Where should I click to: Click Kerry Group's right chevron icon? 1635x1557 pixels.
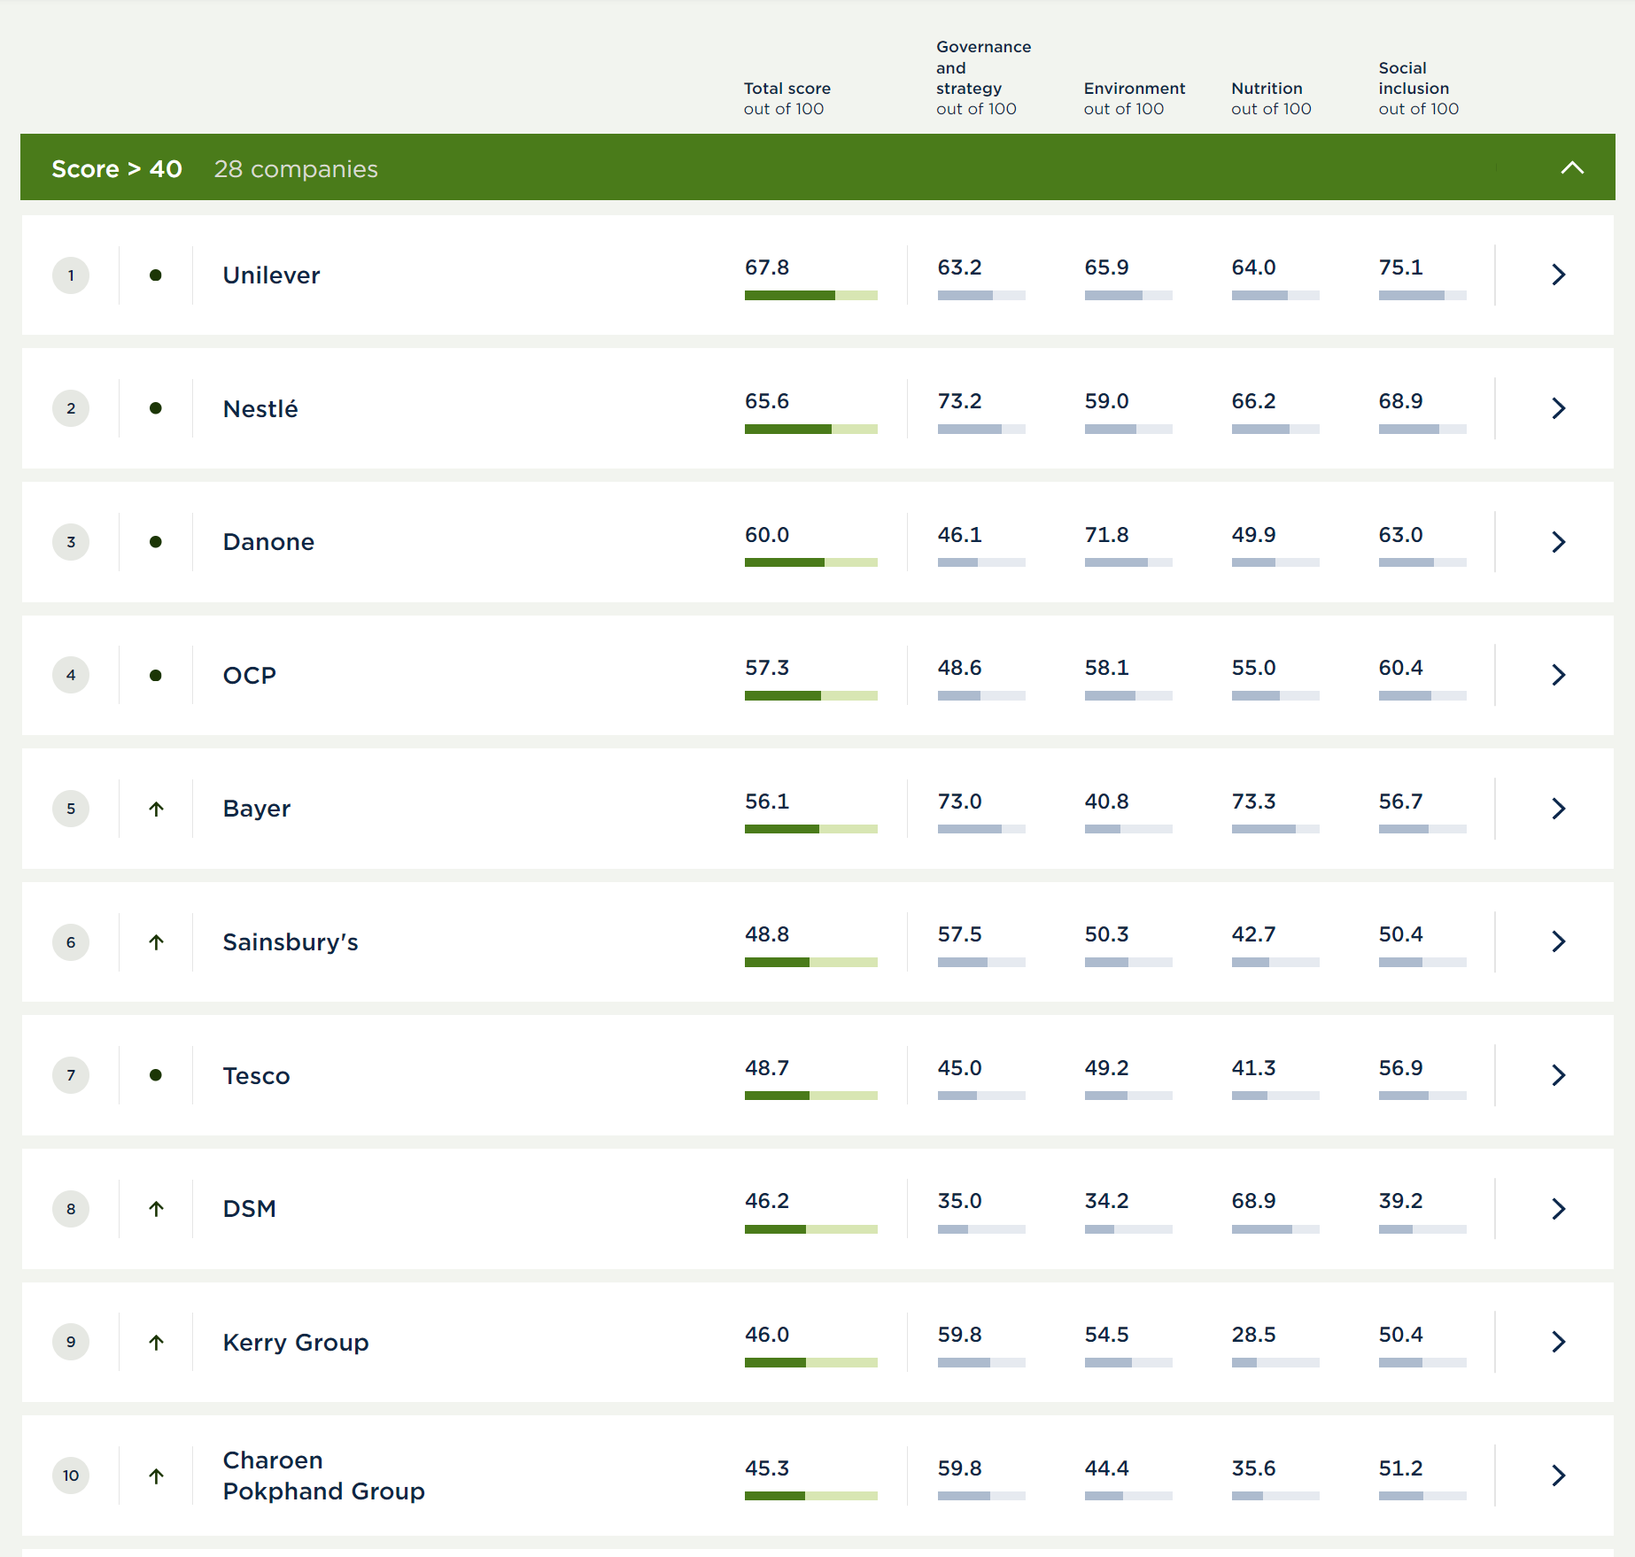click(1558, 1342)
